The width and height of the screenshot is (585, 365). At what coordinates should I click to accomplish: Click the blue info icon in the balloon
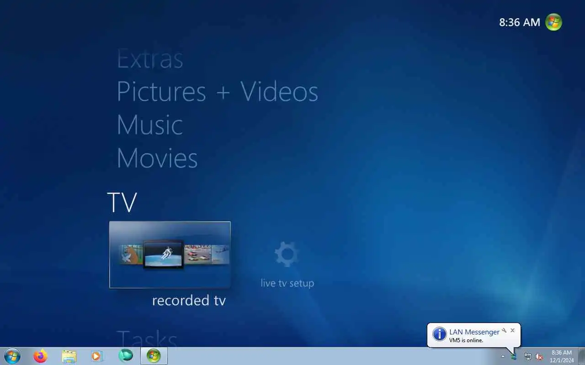click(439, 334)
